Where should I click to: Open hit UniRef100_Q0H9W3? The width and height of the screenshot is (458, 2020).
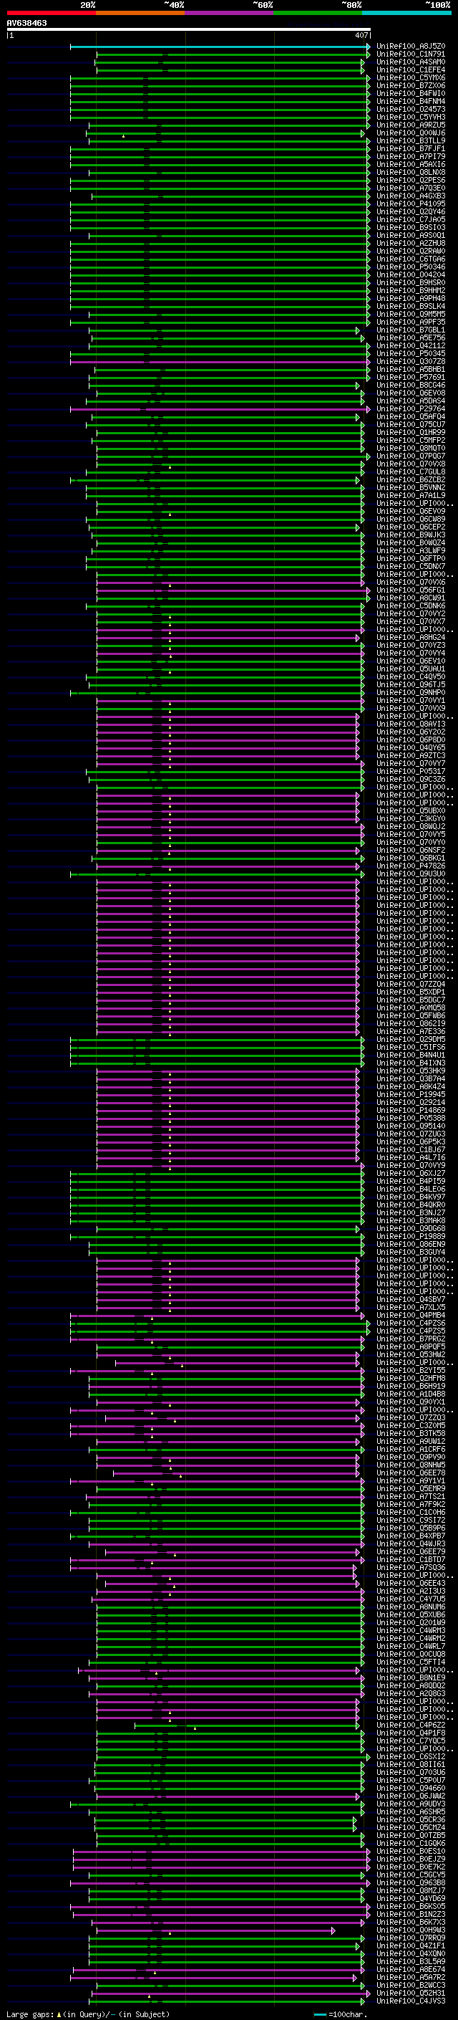(411, 1930)
